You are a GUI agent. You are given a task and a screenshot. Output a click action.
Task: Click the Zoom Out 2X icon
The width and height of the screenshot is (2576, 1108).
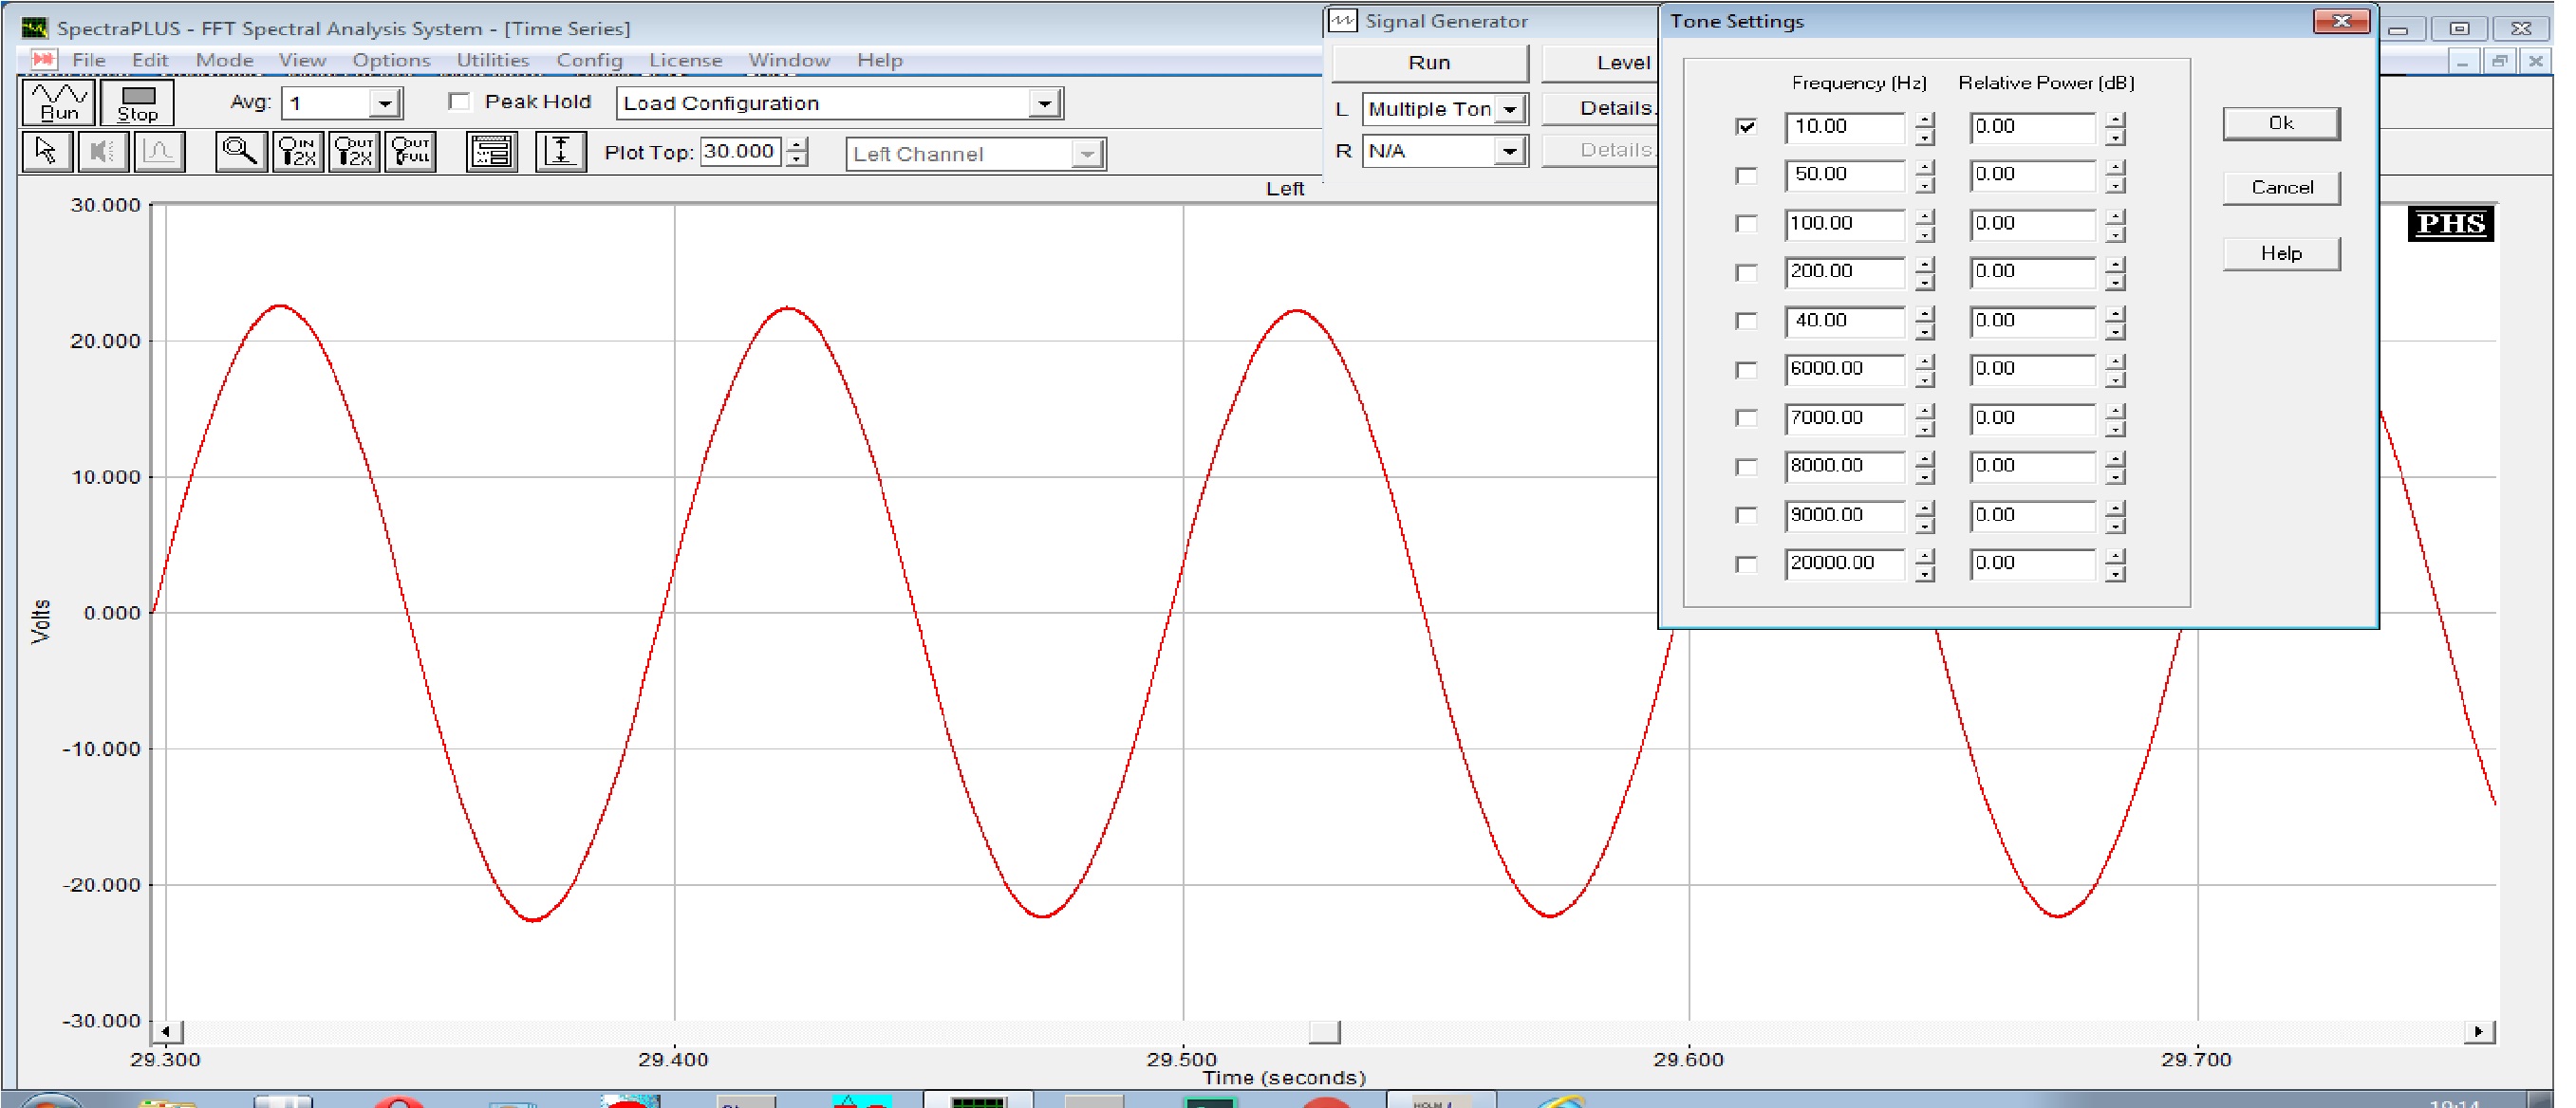pos(354,152)
